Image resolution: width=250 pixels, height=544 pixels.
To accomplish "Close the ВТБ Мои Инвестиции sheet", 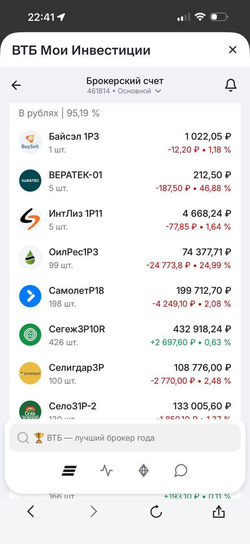I will [233, 50].
